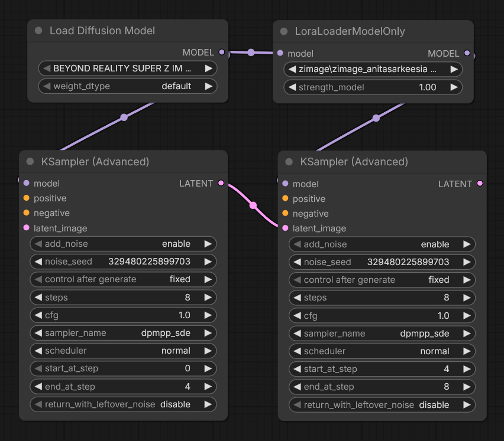Advance weight_dtype with right arrow

point(209,86)
